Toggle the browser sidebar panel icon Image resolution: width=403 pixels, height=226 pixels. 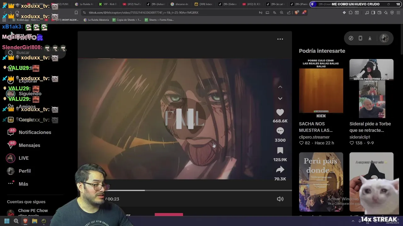[373, 13]
